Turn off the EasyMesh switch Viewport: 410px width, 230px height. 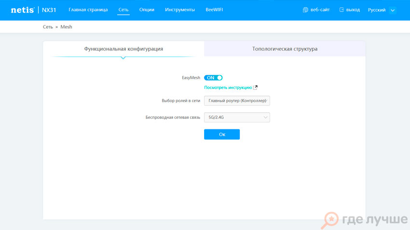213,77
